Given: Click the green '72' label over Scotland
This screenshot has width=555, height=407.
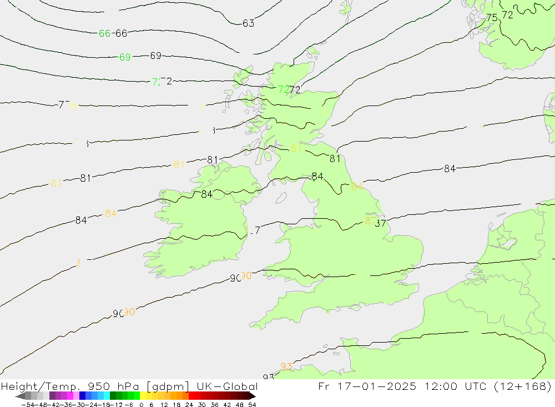Looking at the screenshot, I should click(283, 89).
